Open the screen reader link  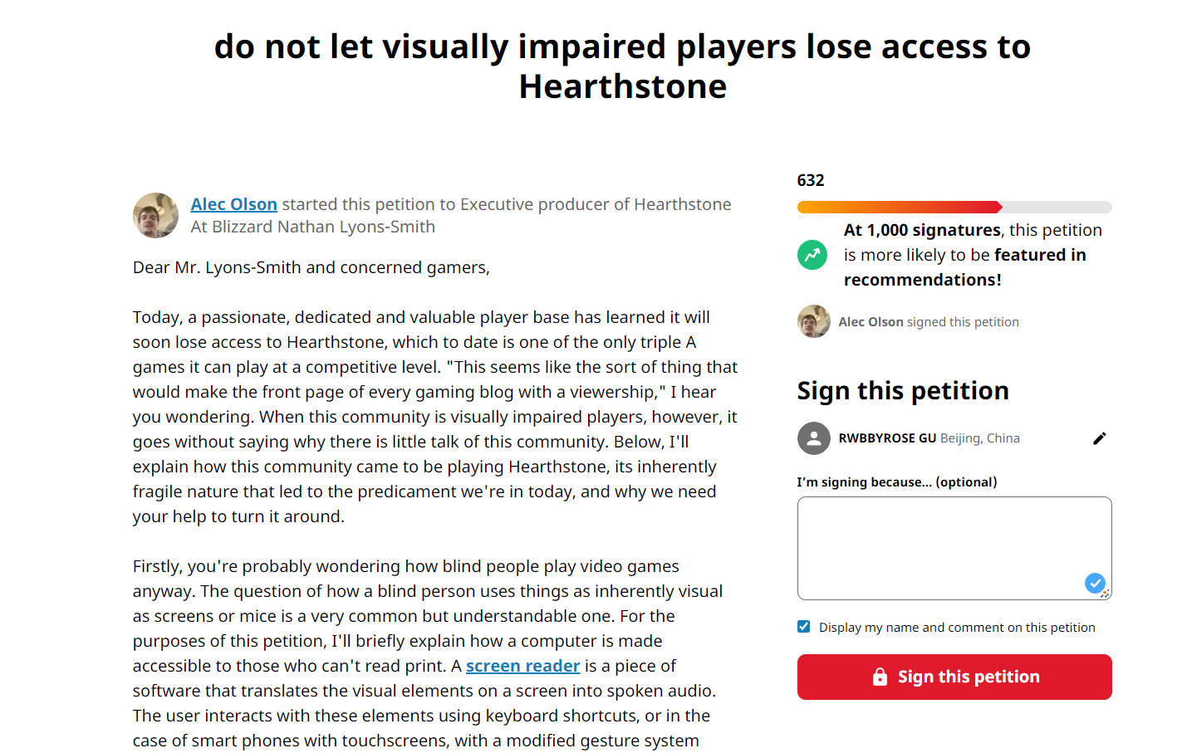[522, 666]
